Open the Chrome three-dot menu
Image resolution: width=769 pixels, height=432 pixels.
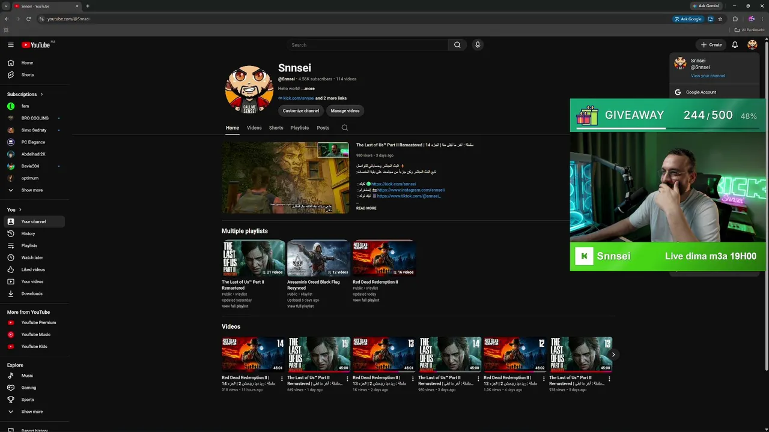point(763,19)
